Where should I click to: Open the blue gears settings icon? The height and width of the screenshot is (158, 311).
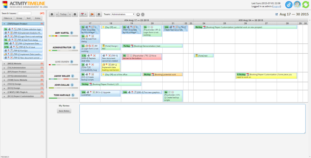point(289,5)
